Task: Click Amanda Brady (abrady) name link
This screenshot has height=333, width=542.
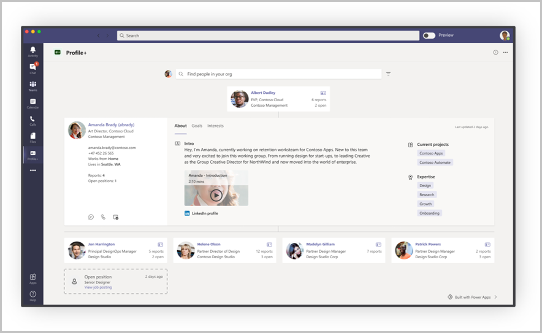Action: click(x=112, y=125)
